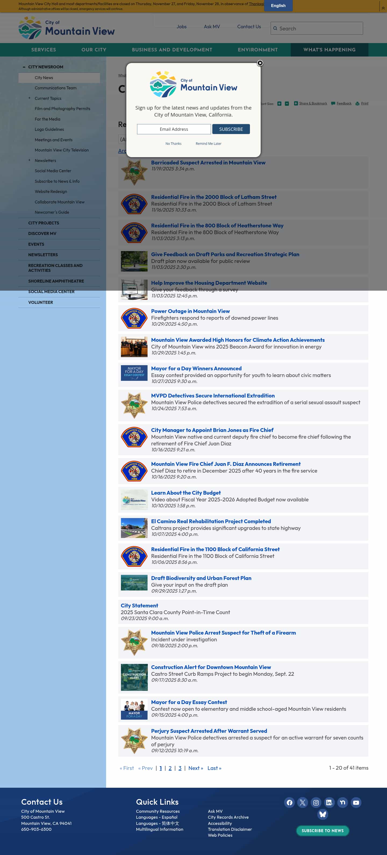387x855 pixels.
Task: Open Climate Action award photo thumbnail
Action: click(134, 347)
